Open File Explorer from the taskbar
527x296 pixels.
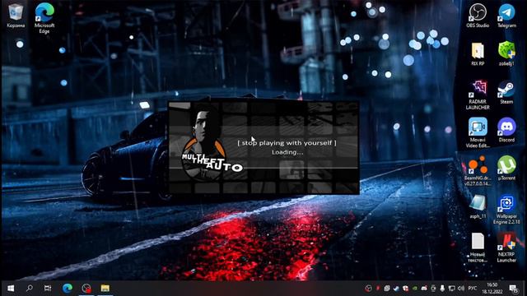tap(105, 289)
